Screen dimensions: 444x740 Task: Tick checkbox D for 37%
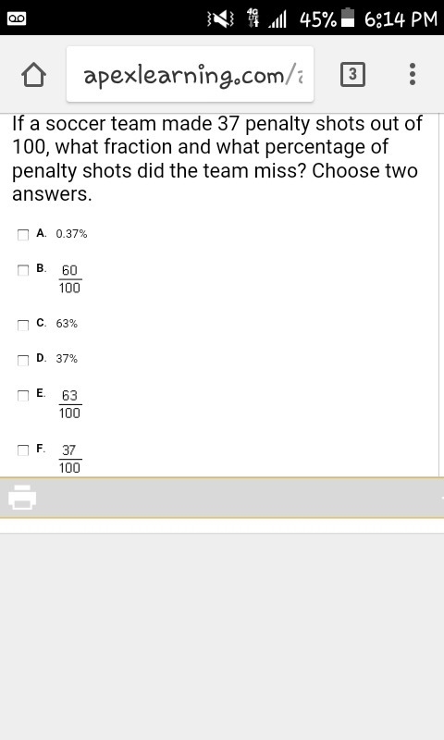(x=23, y=360)
